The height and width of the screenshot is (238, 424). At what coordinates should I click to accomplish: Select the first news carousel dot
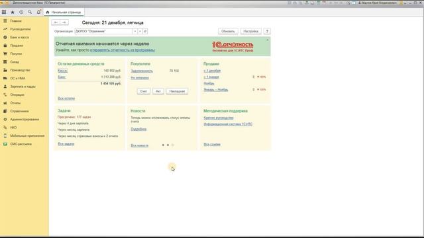pos(163,145)
